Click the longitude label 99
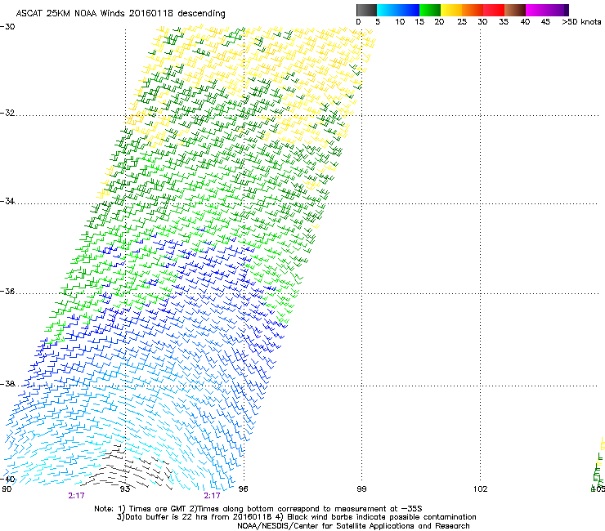Viewport: 605px width, 531px height. [x=361, y=489]
